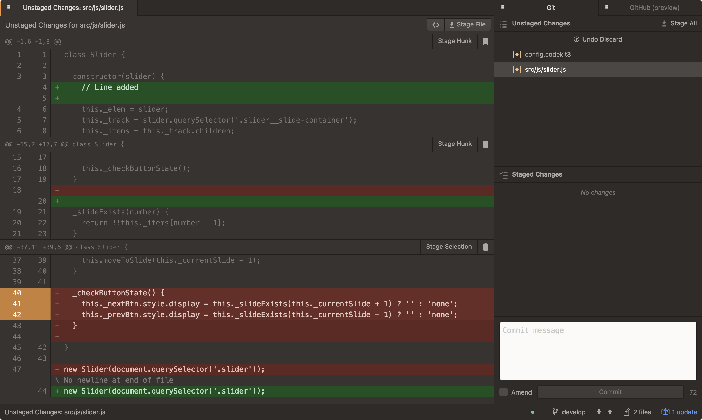Select the Git tab
Screen dimensions: 702x420
[550, 8]
